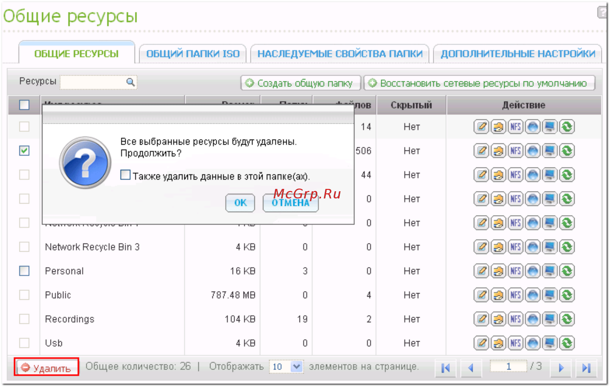Image resolution: width=610 pixels, height=387 pixels.
Task: Check the checkbox in the 14-files row
Action: (24, 126)
